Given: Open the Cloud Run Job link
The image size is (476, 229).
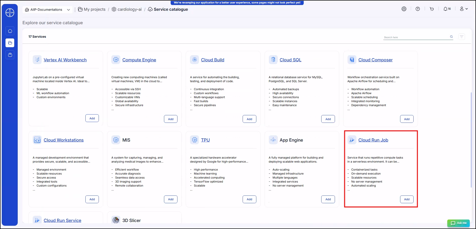Looking at the screenshot, I should coord(373,140).
